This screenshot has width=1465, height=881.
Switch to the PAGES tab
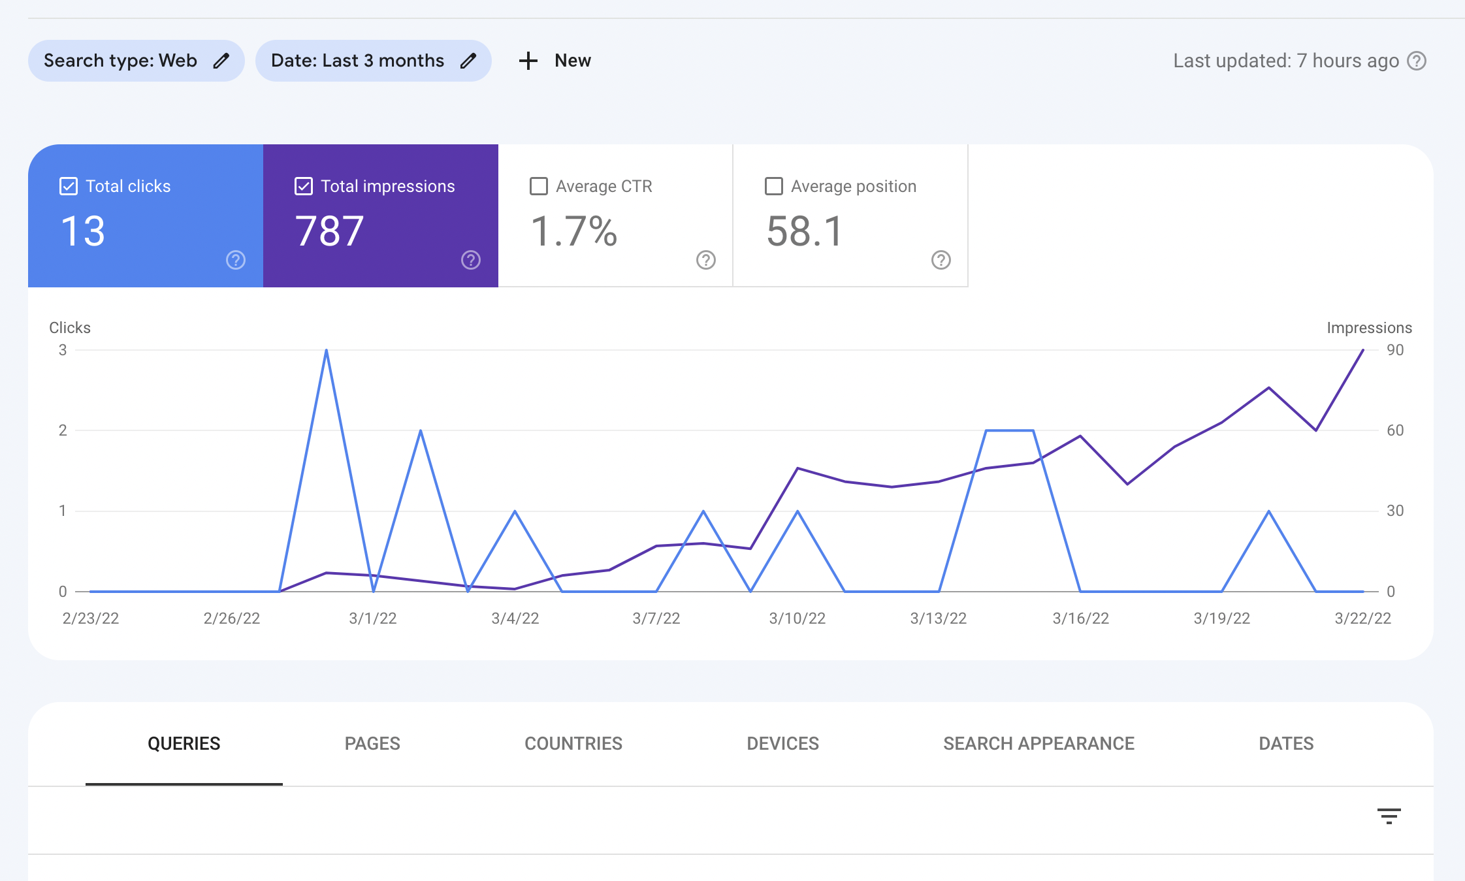(372, 743)
